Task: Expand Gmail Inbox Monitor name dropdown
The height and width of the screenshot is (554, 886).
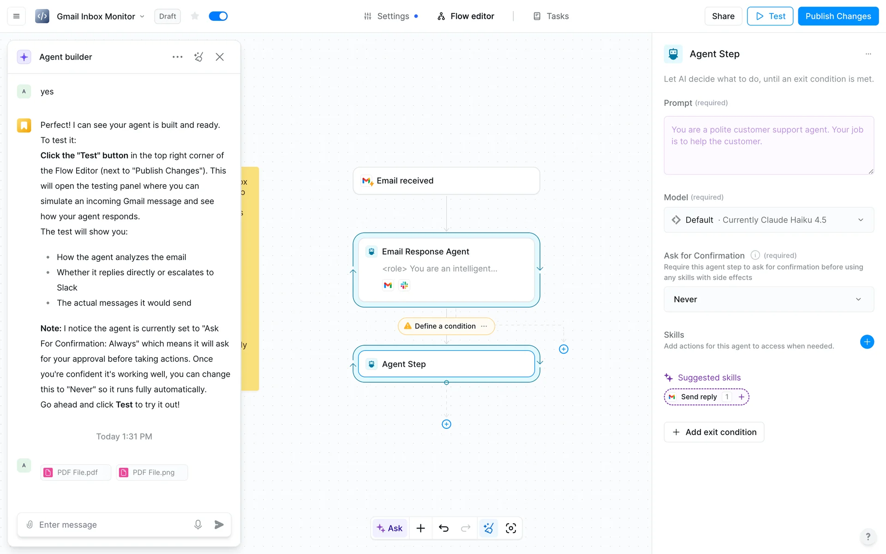Action: [x=142, y=16]
